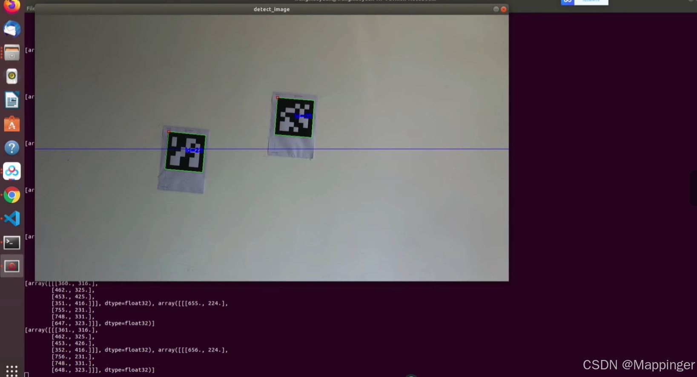The height and width of the screenshot is (377, 697).
Task: Switch to the Terminal dock icon
Action: tap(12, 243)
